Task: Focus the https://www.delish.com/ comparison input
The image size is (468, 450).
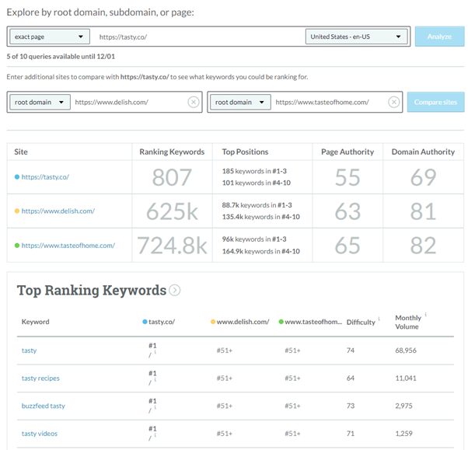Action: click(129, 102)
